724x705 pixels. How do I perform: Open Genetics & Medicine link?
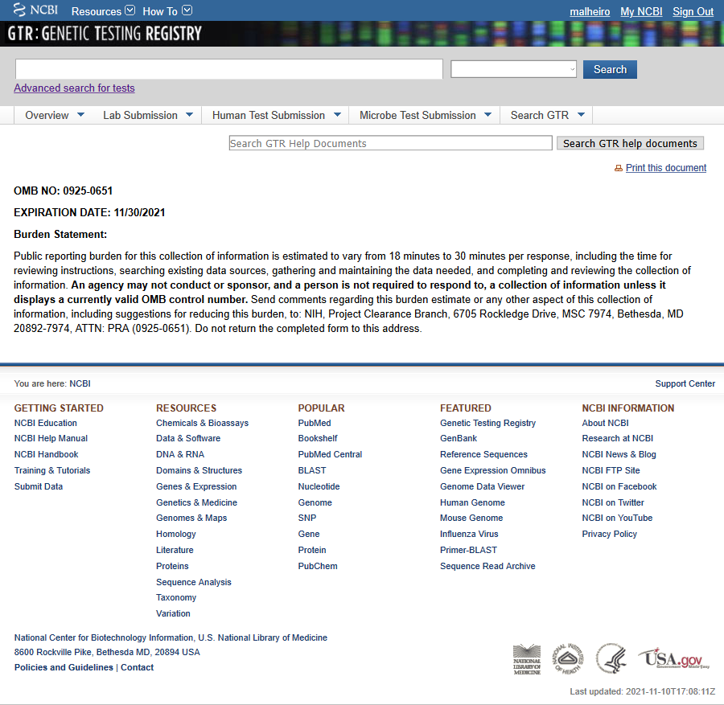point(197,502)
